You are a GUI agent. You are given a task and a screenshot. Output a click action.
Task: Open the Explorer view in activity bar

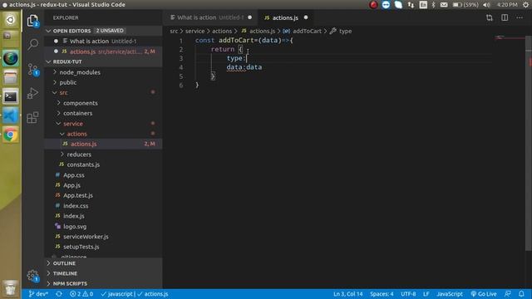click(x=32, y=21)
